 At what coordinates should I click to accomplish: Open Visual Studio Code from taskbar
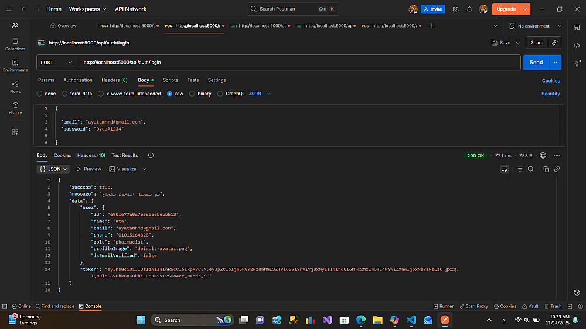[x=411, y=320]
